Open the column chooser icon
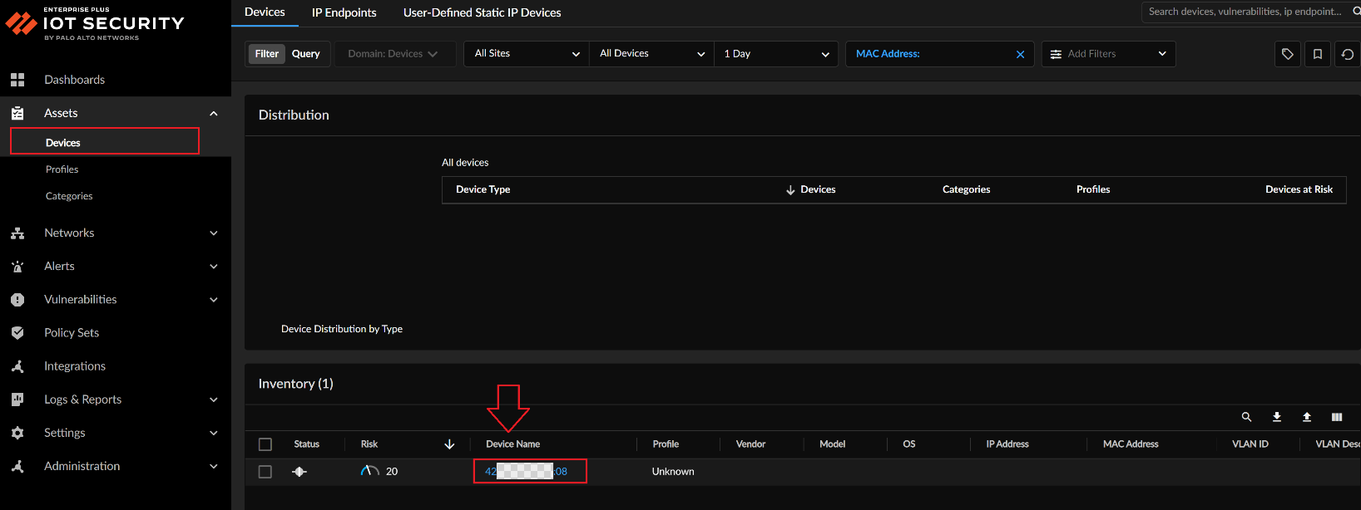The height and width of the screenshot is (510, 1361). pyautogui.click(x=1336, y=417)
